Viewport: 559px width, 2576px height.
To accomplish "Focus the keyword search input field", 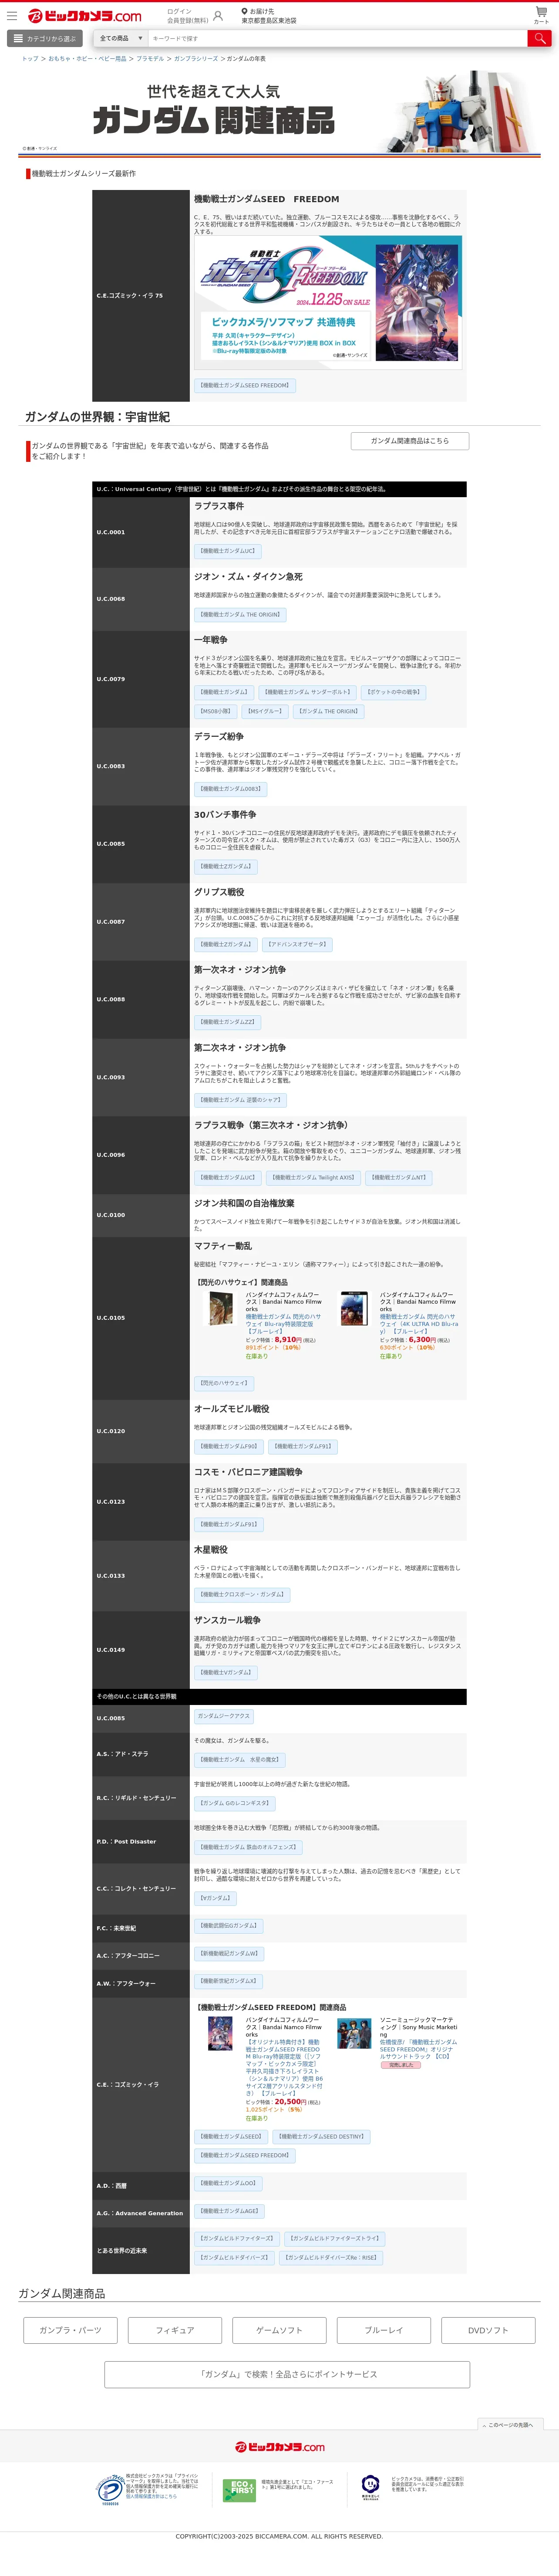I will coord(337,38).
